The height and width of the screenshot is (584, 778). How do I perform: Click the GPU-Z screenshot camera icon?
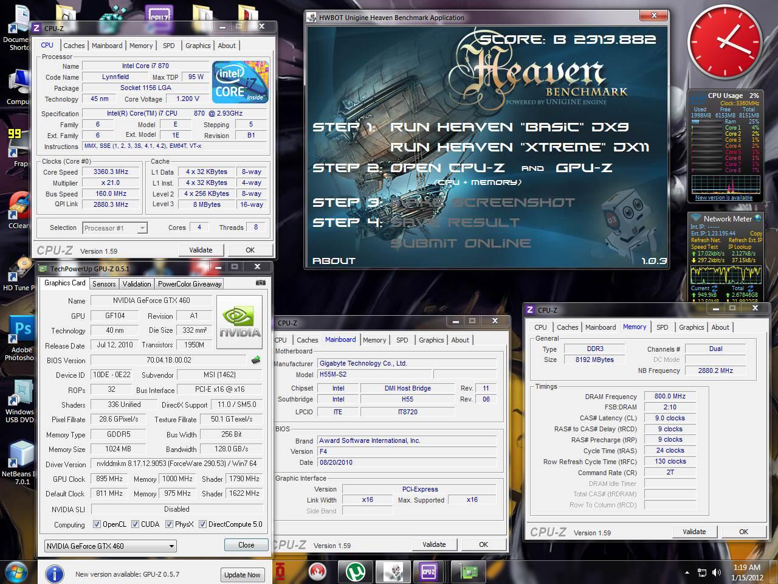point(260,283)
